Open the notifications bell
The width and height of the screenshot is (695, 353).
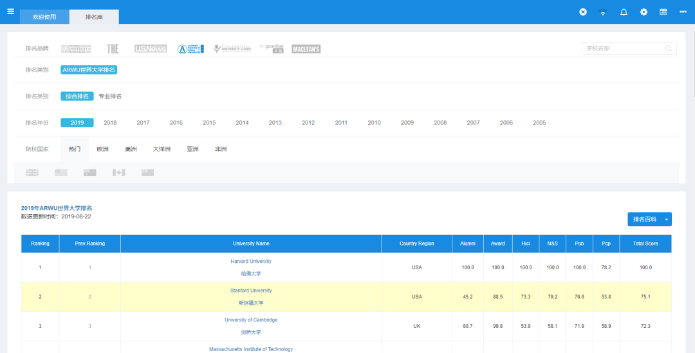(x=624, y=12)
